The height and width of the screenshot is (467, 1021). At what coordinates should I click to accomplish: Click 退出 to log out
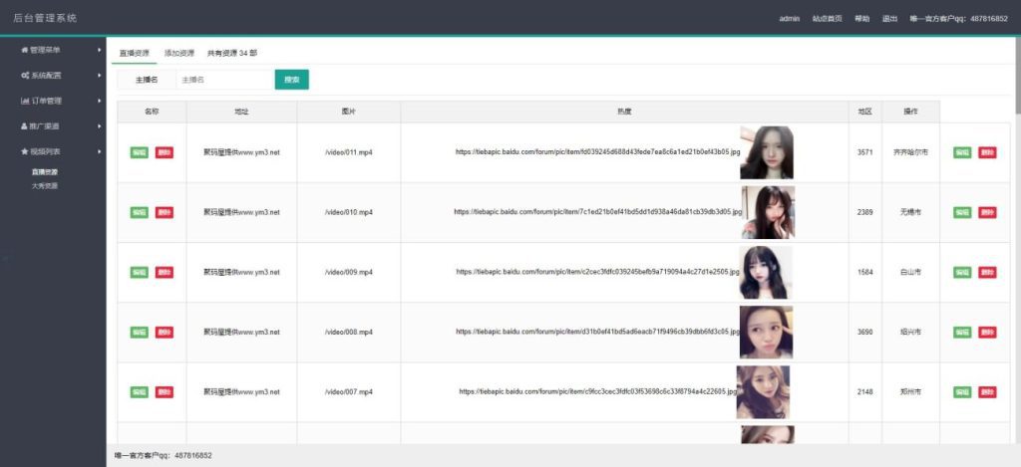889,19
